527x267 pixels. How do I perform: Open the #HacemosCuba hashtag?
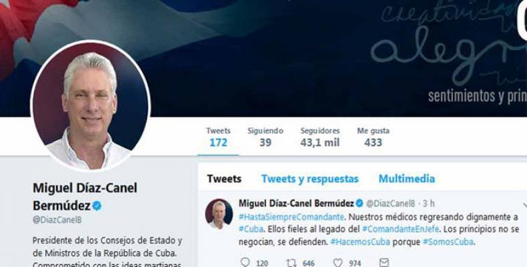360,242
